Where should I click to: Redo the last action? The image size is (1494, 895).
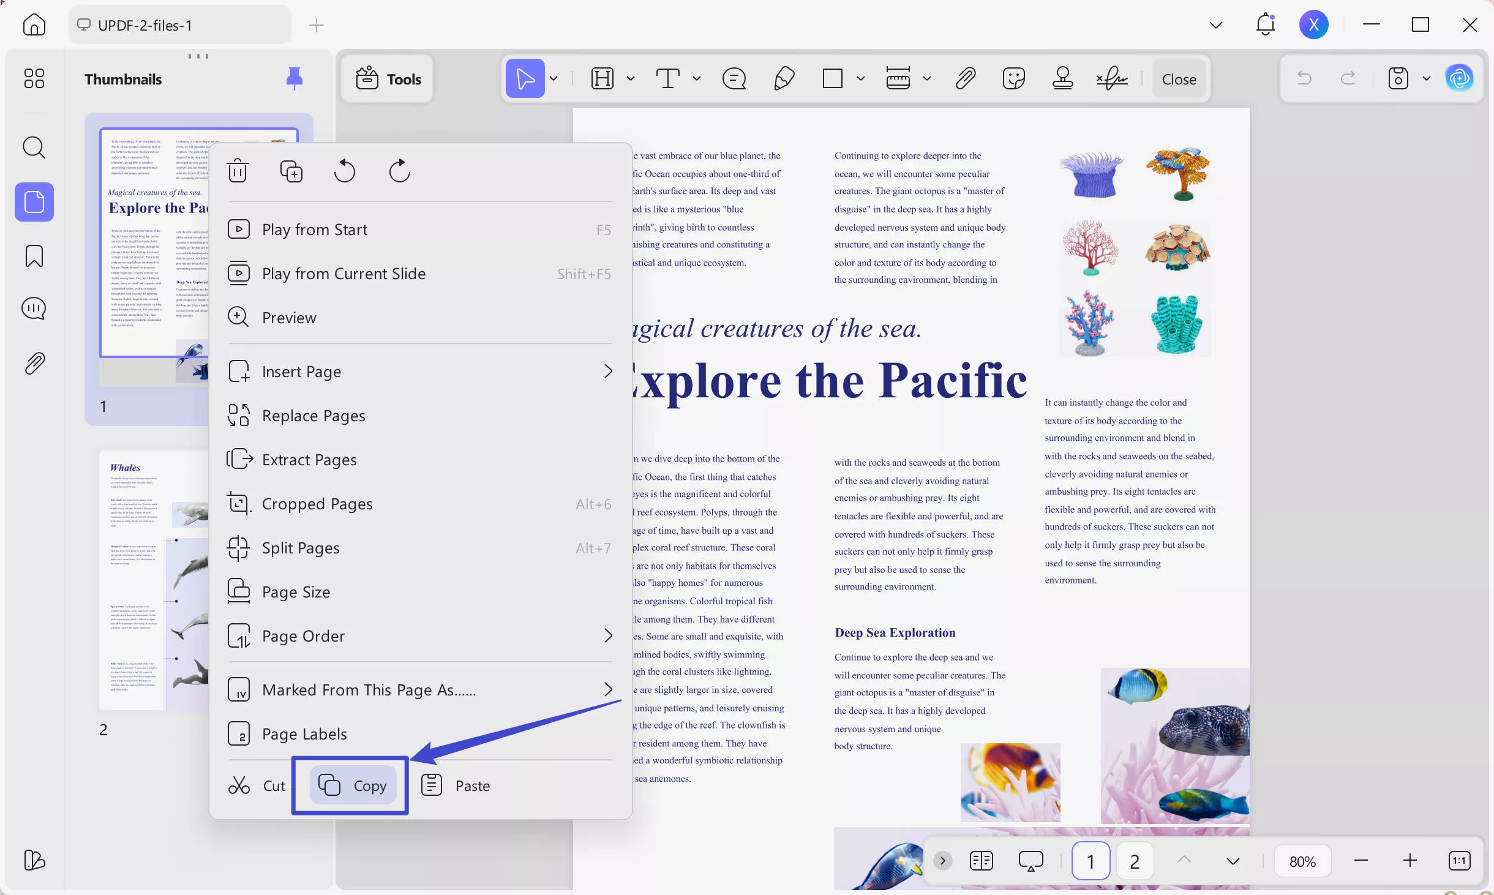click(x=1348, y=78)
